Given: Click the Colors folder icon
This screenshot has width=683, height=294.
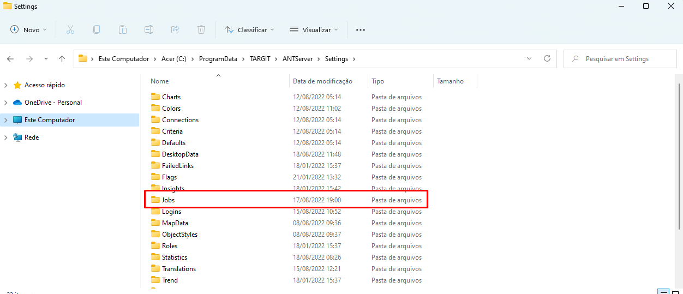Looking at the screenshot, I should [x=155, y=108].
